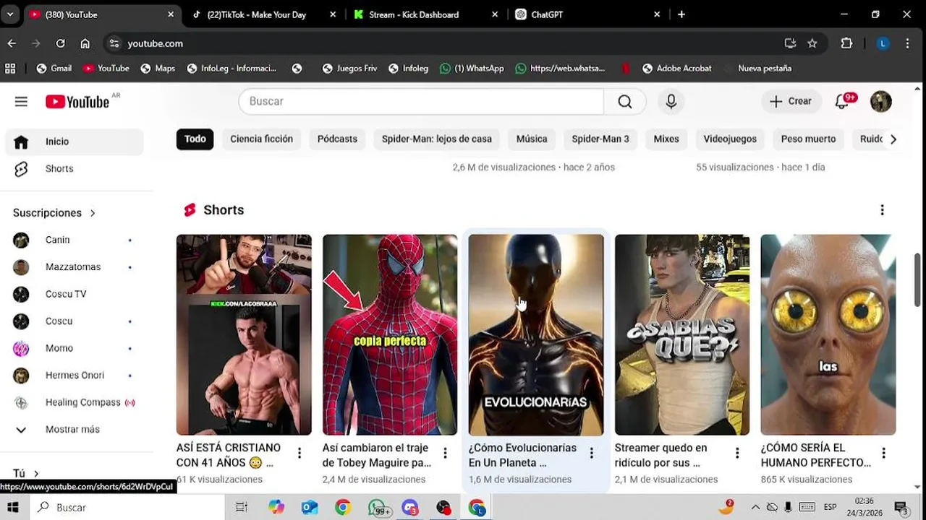This screenshot has height=520, width=926.
Task: Click the Crear button
Action: tap(791, 101)
